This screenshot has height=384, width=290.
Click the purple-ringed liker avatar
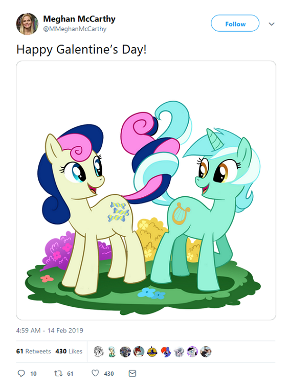192,352
